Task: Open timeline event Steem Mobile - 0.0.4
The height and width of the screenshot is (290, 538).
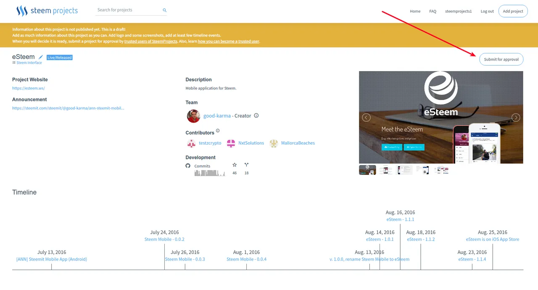Action: 247,259
